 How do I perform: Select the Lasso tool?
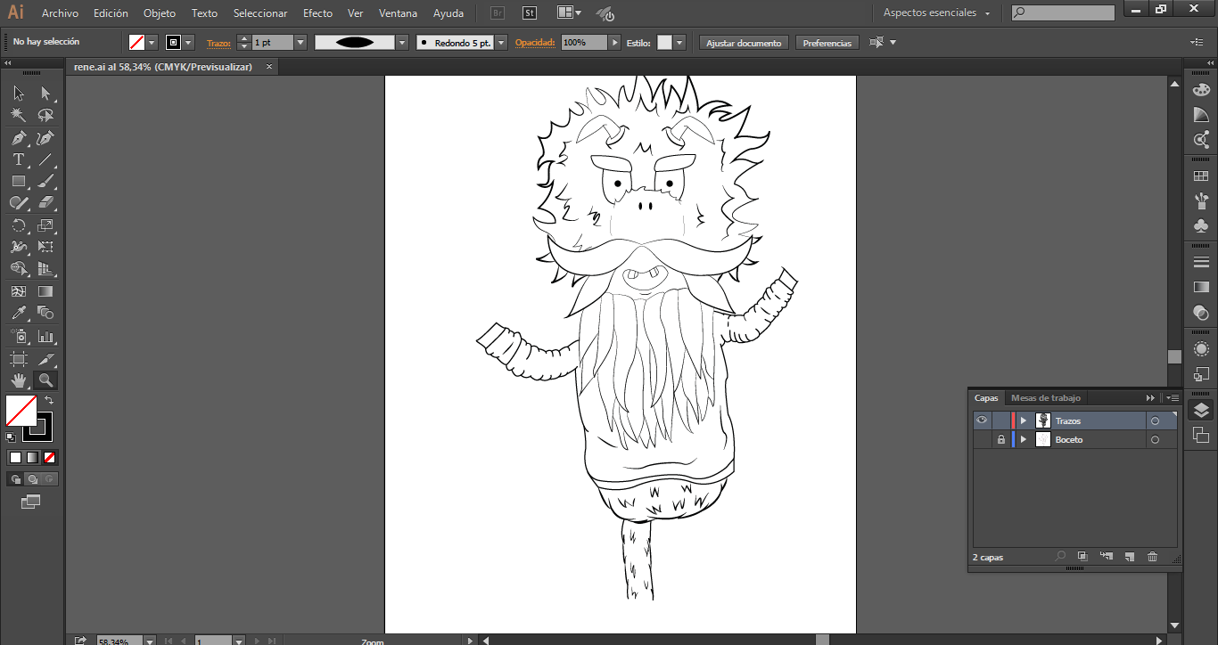tap(45, 116)
